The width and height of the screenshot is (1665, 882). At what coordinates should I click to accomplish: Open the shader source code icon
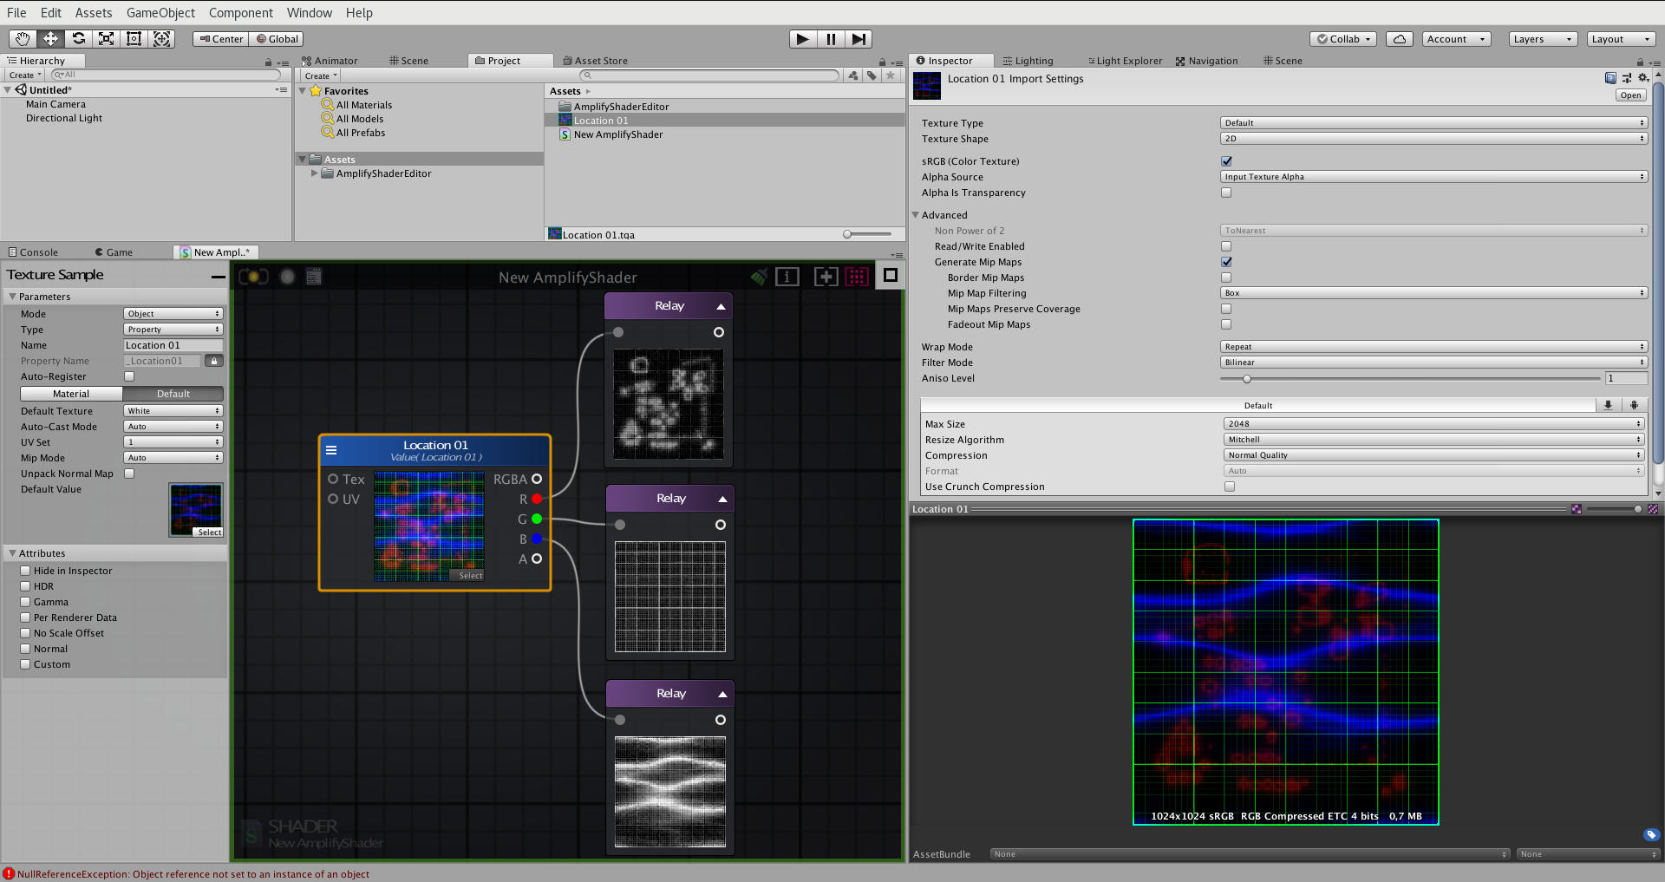click(x=314, y=277)
